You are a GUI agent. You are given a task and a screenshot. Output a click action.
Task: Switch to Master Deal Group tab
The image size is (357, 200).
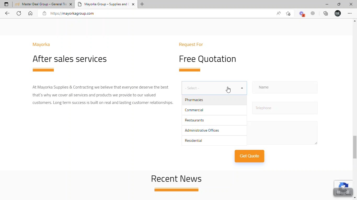pyautogui.click(x=43, y=4)
